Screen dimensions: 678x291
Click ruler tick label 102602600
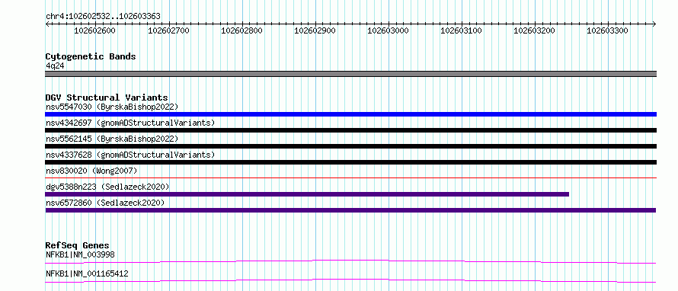click(x=95, y=30)
